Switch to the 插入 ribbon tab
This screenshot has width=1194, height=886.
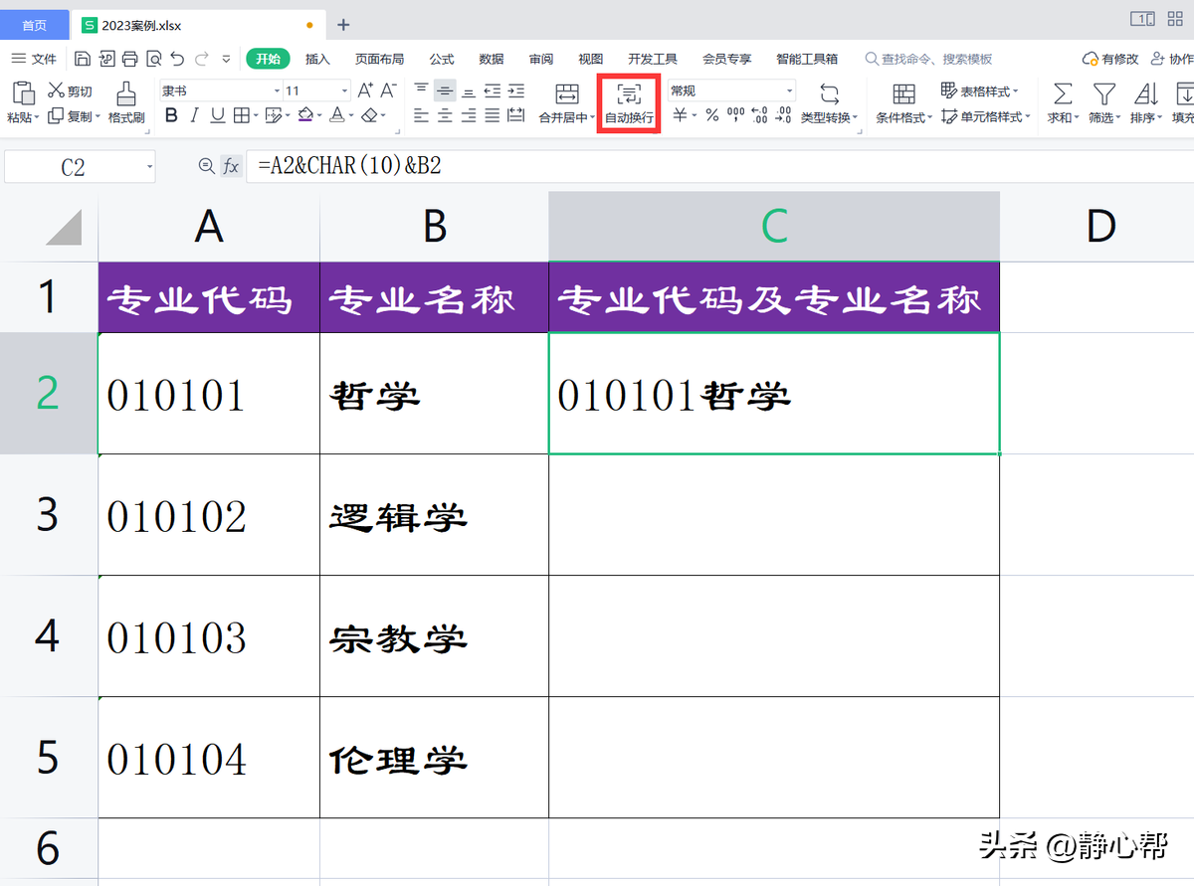(x=317, y=59)
